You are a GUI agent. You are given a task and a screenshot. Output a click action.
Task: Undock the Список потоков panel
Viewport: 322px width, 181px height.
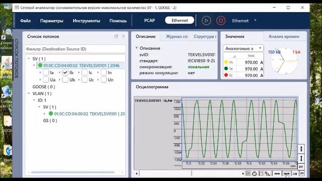click(116, 36)
